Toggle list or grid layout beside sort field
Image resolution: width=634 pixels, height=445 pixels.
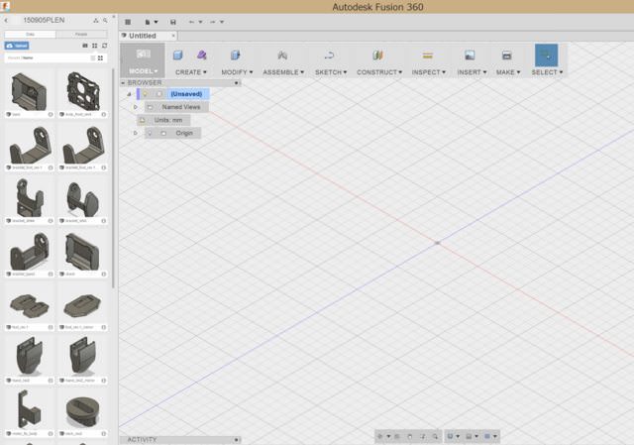click(x=100, y=57)
